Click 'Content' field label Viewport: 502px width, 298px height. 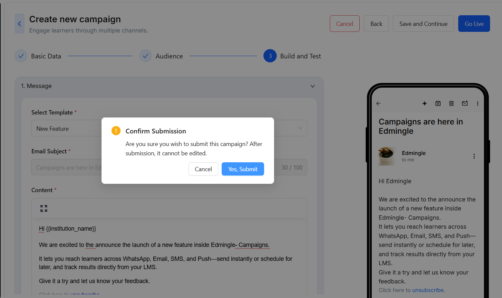42,190
